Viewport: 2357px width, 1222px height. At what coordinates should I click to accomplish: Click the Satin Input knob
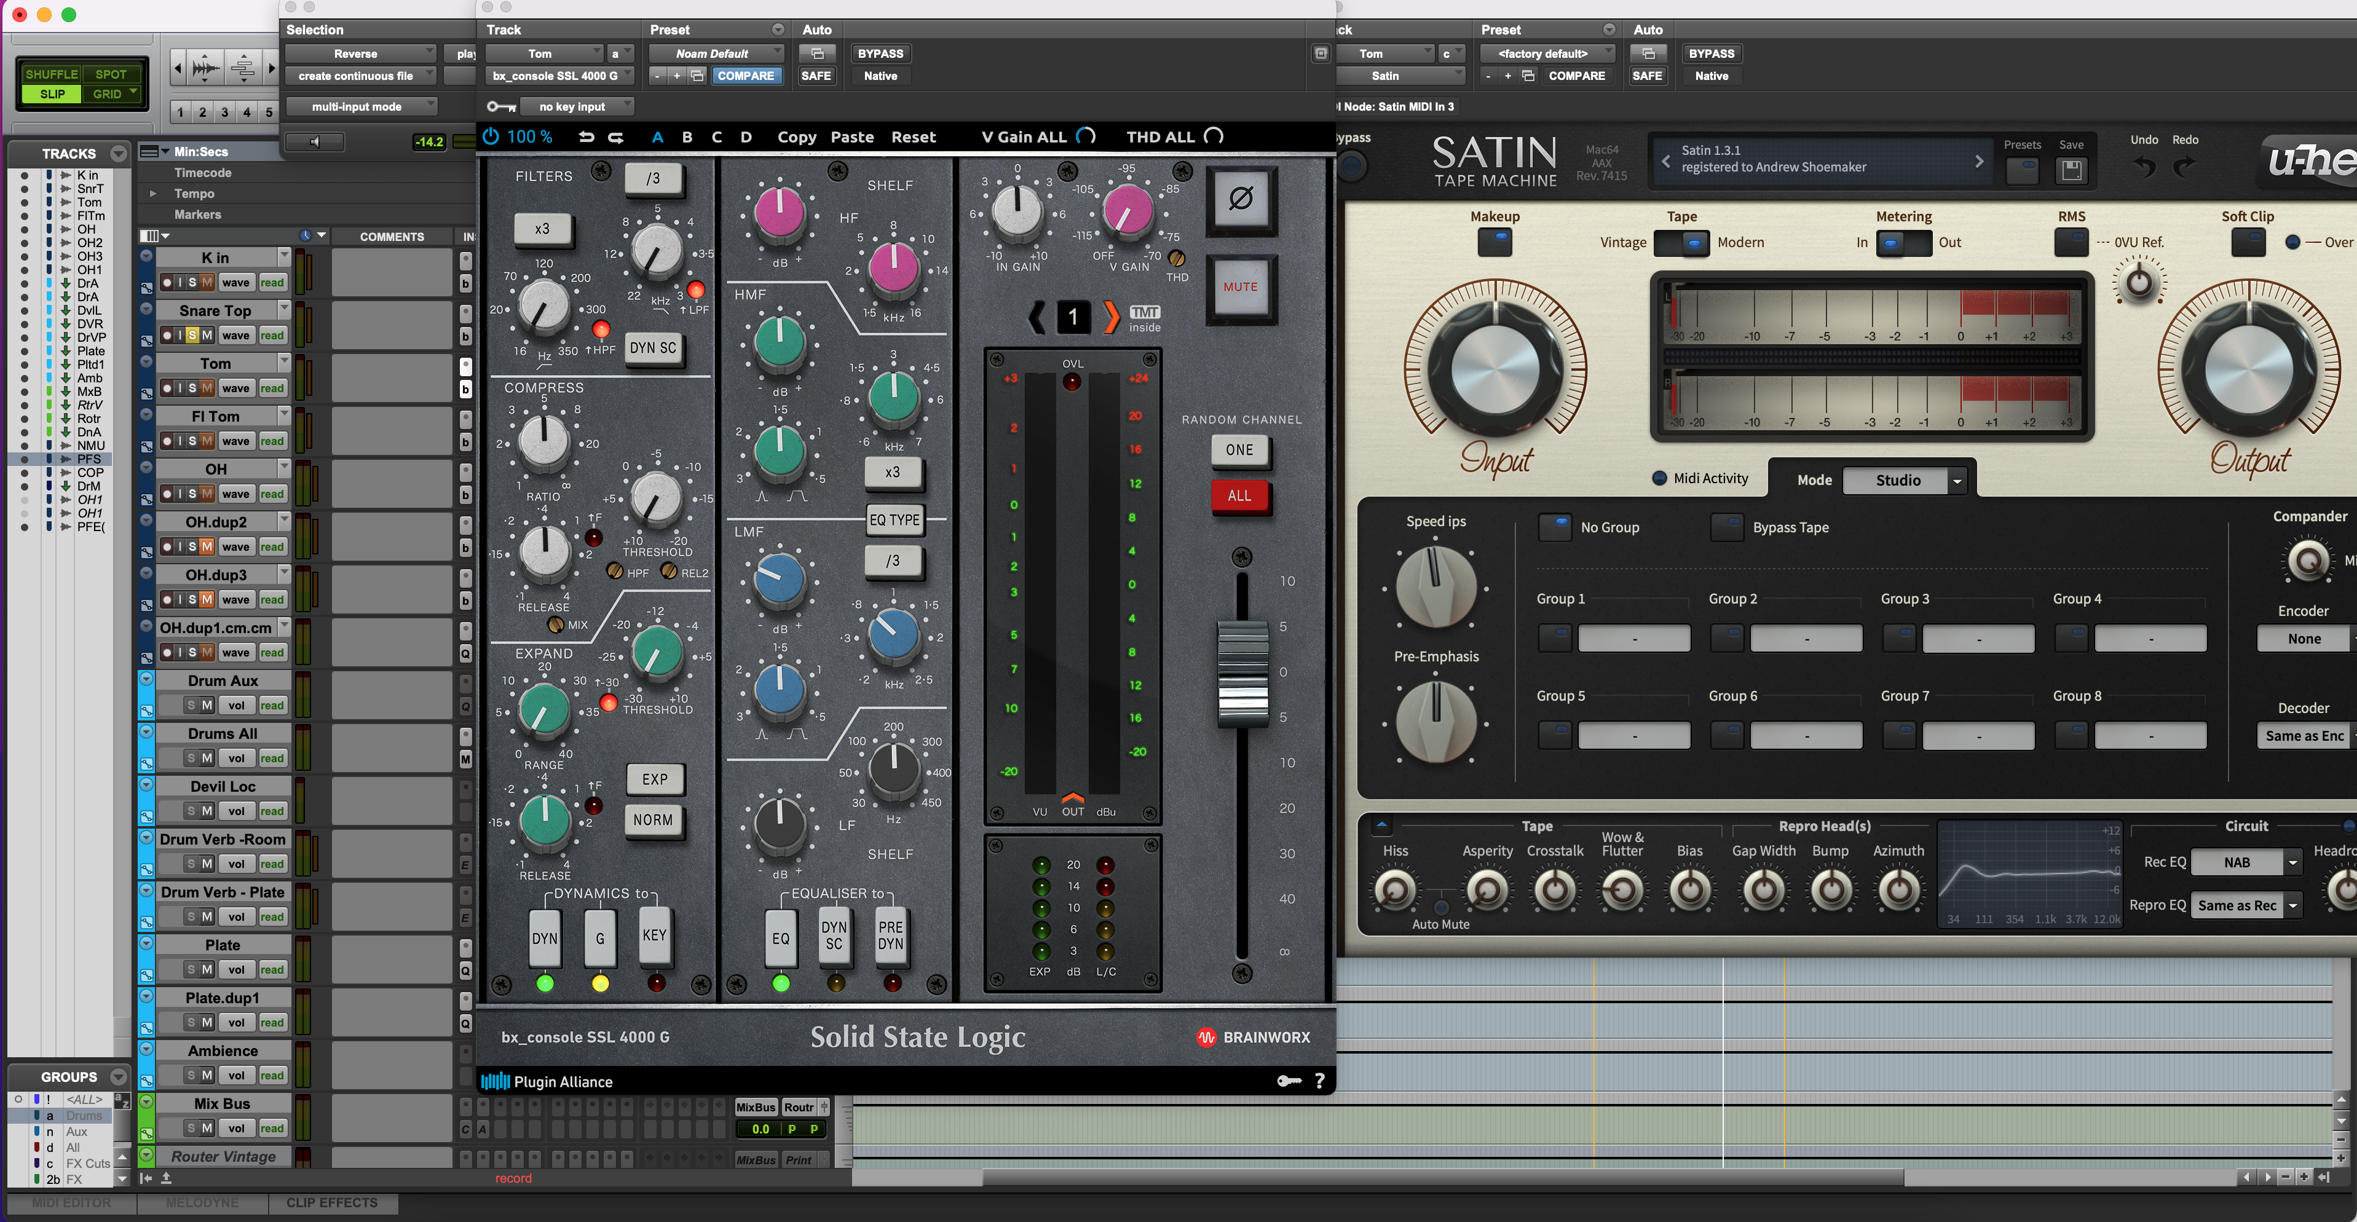click(x=1495, y=371)
